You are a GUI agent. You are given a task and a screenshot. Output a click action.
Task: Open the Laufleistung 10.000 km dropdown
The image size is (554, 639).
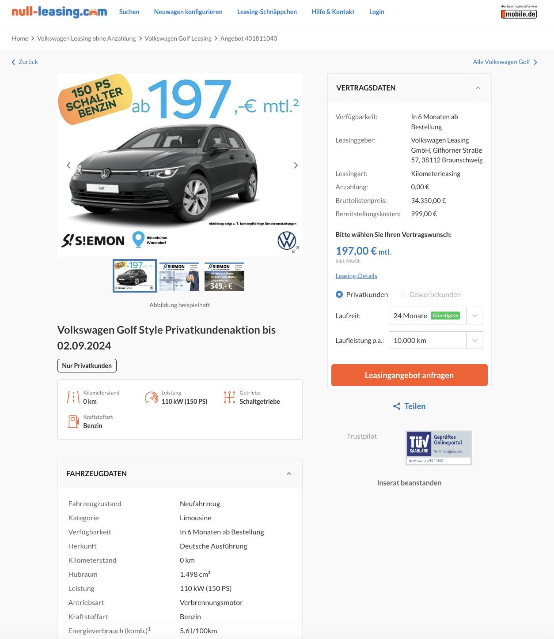[x=436, y=340]
